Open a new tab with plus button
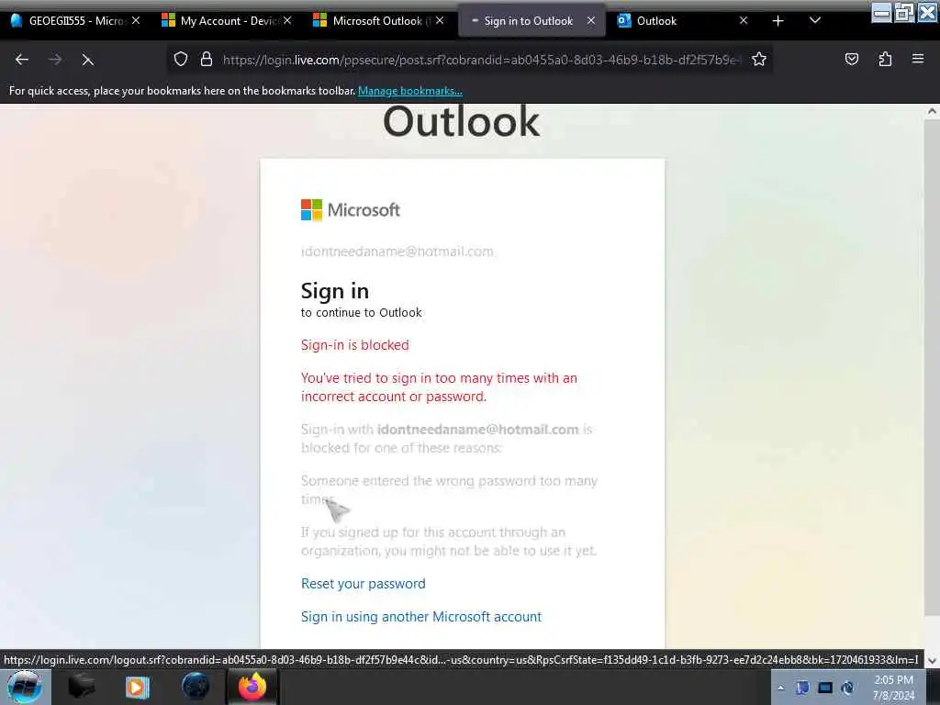This screenshot has height=705, width=940. tap(778, 21)
